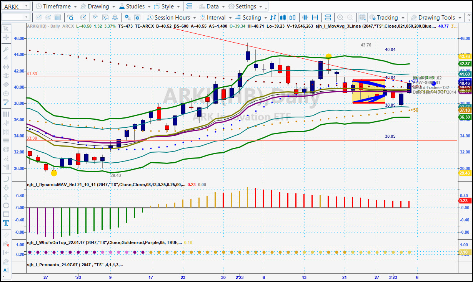Select the pointer tool in the drawing sidebar
Screen dimensions: 473x282
[x=6, y=29]
